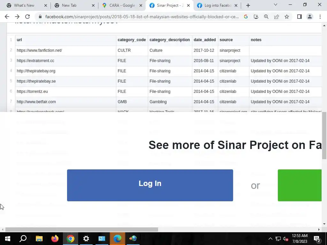Open the taskbar clock showing 12:53 AM

pos(300,239)
